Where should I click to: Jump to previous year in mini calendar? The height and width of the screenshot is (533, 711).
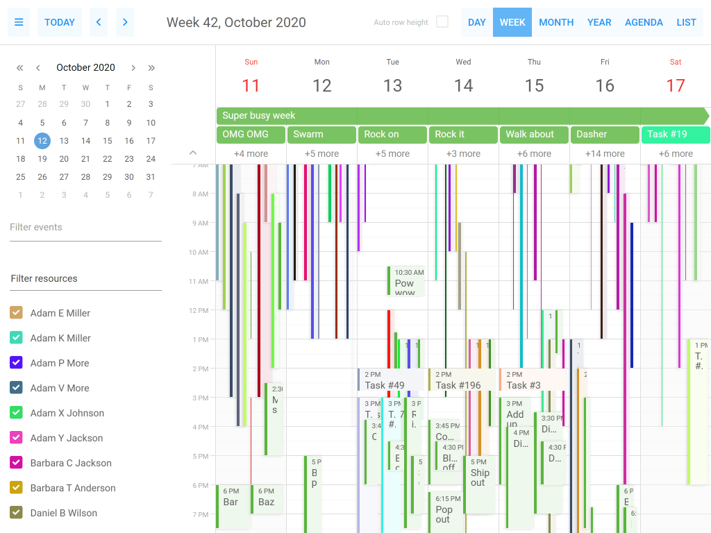point(20,67)
